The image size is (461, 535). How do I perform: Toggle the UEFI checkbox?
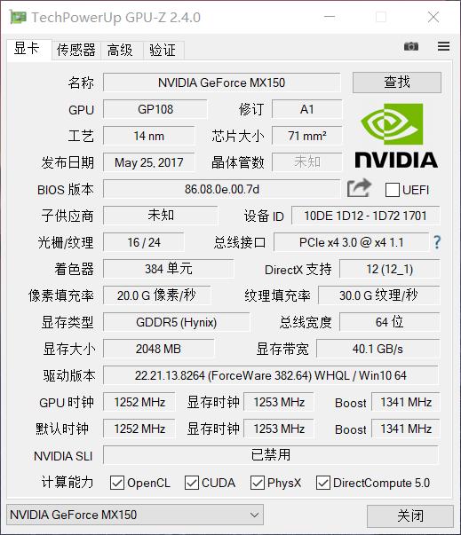[393, 190]
